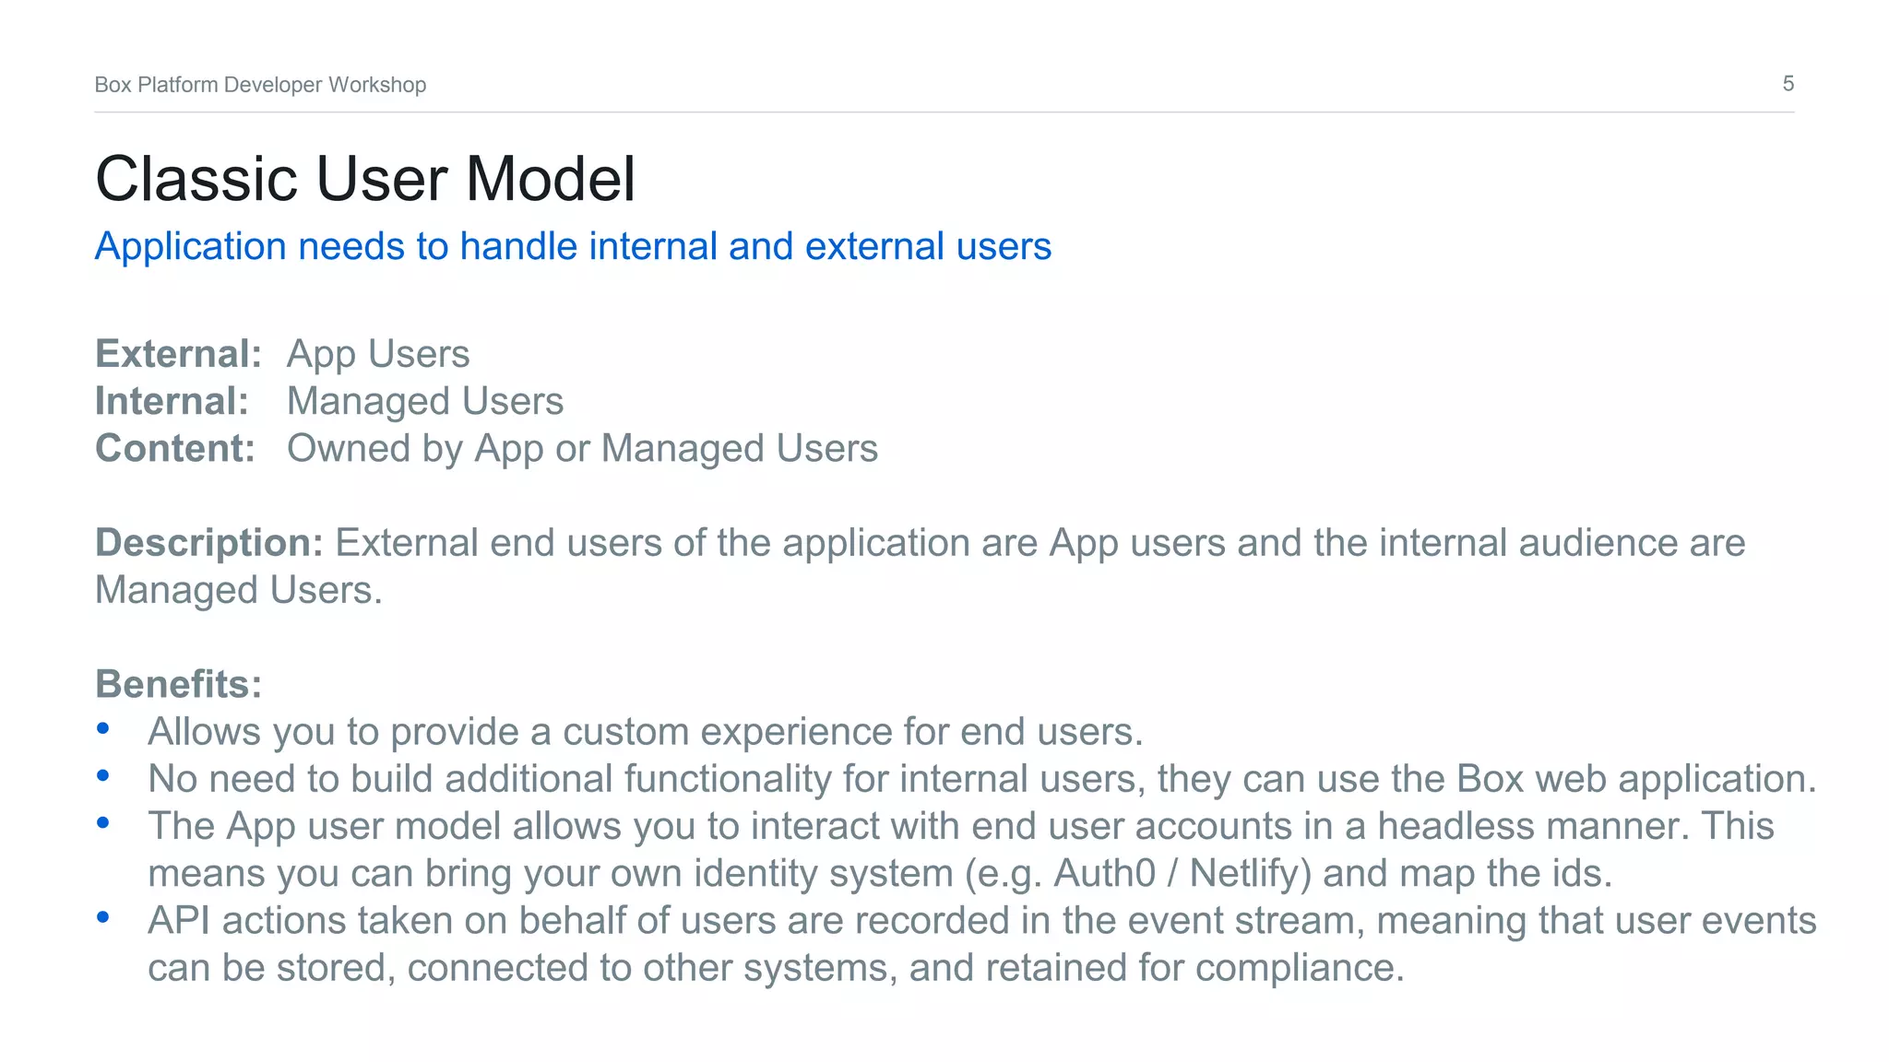Click the blue subtitle about internal and external users

click(x=573, y=247)
